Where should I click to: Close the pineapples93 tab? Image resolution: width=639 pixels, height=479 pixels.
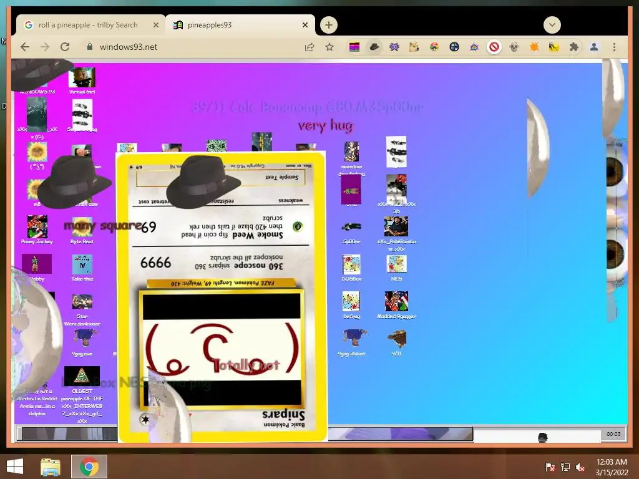[305, 25]
